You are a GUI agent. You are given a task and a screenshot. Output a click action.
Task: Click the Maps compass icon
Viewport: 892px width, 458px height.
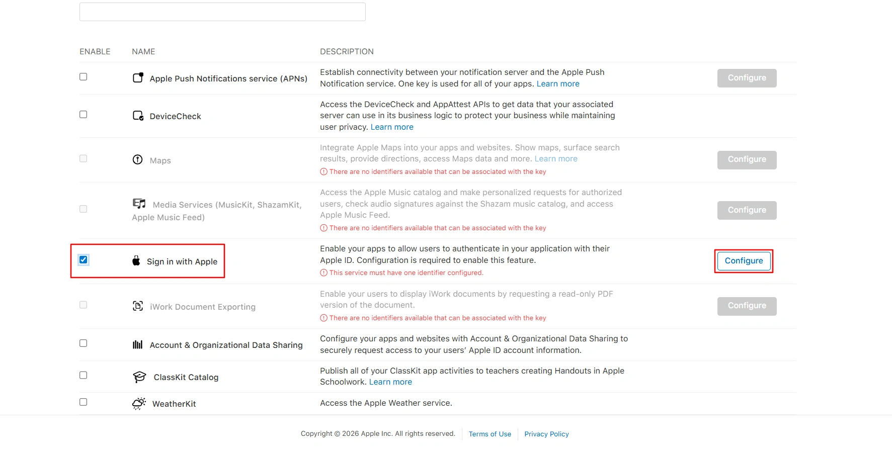pyautogui.click(x=138, y=159)
